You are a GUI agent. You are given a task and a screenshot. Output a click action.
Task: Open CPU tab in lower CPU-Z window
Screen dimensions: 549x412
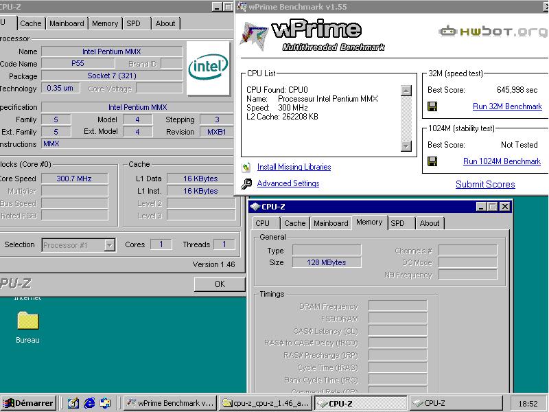(x=263, y=223)
